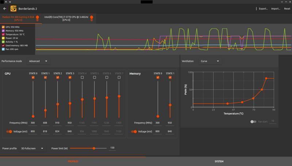Click the Export button
Viewport: 292px width, 166px height.
point(263,8)
